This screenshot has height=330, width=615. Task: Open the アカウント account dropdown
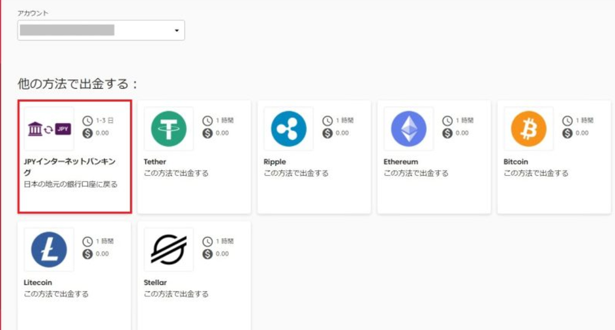click(x=100, y=31)
